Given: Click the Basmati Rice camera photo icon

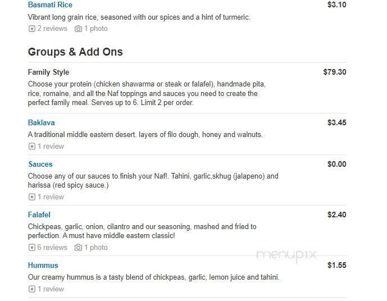Looking at the screenshot, I should point(78,29).
